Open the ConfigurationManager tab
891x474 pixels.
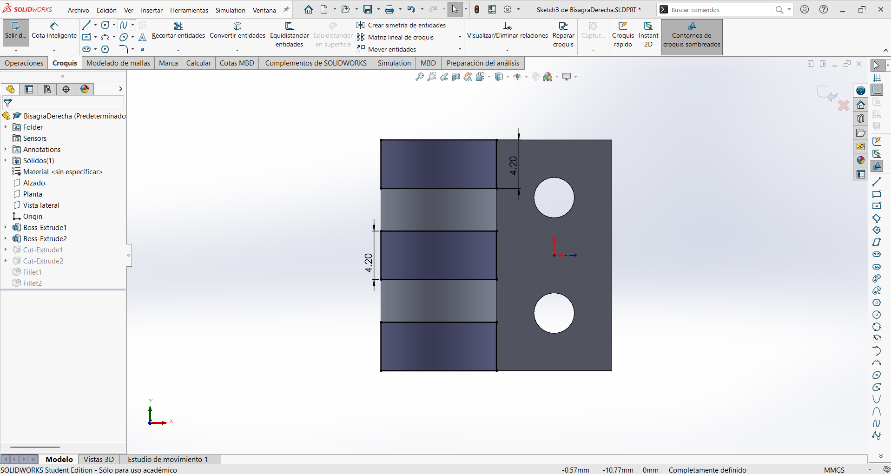coord(47,89)
